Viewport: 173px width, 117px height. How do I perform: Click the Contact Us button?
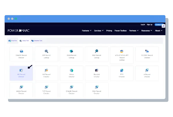click(159, 25)
